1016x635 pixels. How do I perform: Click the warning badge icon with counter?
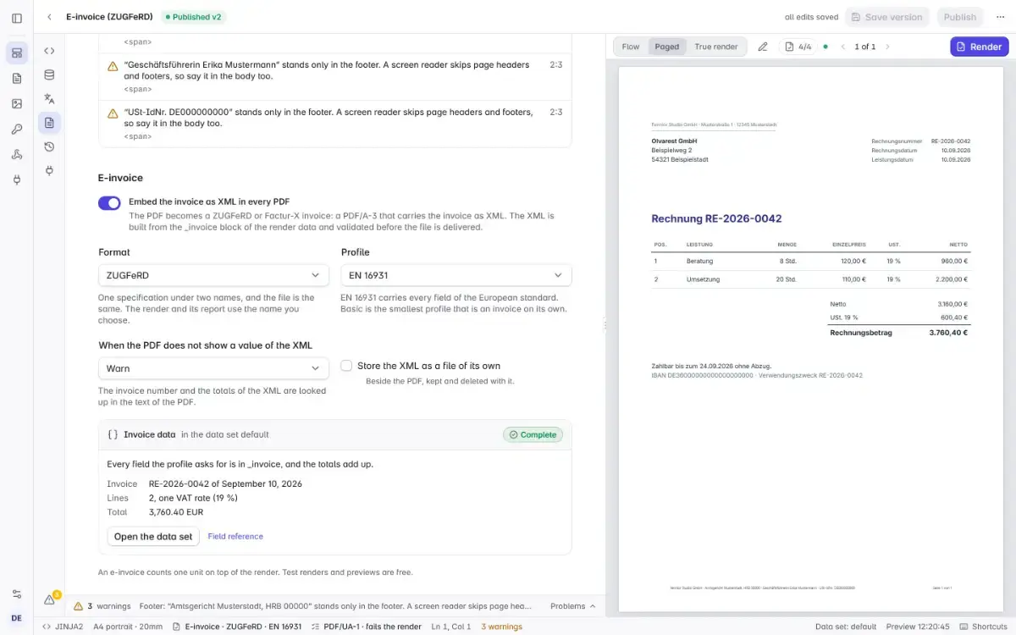pos(50,599)
